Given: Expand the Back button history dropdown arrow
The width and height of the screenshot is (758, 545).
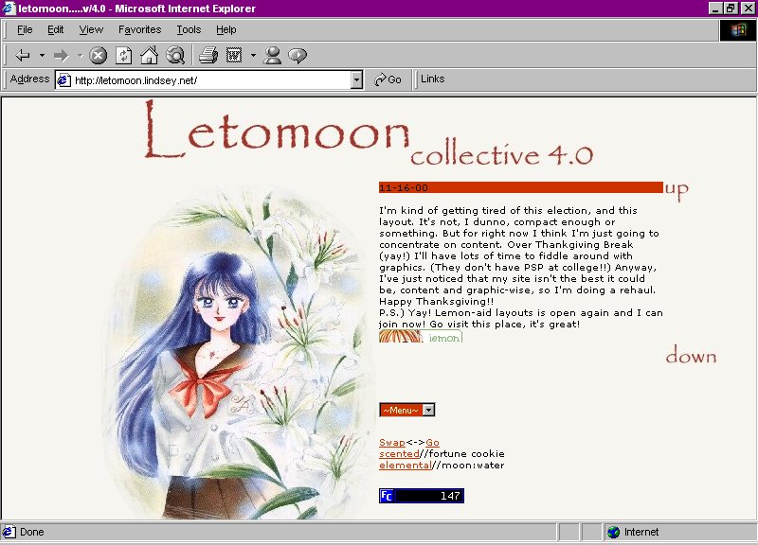Looking at the screenshot, I should click(x=42, y=56).
